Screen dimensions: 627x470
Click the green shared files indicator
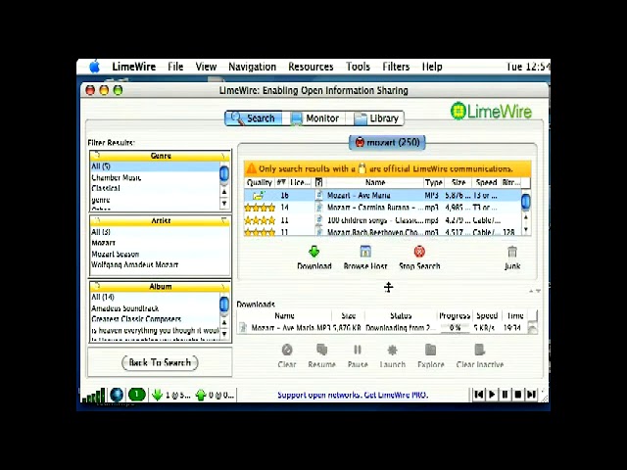(136, 395)
